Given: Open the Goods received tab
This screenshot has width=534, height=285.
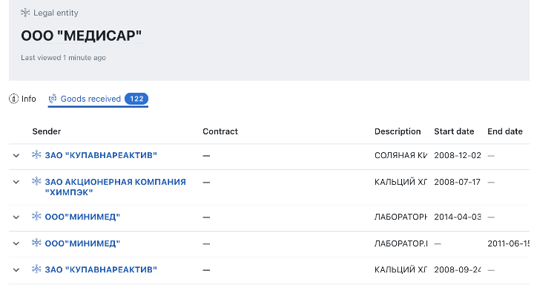Looking at the screenshot, I should tap(98, 99).
